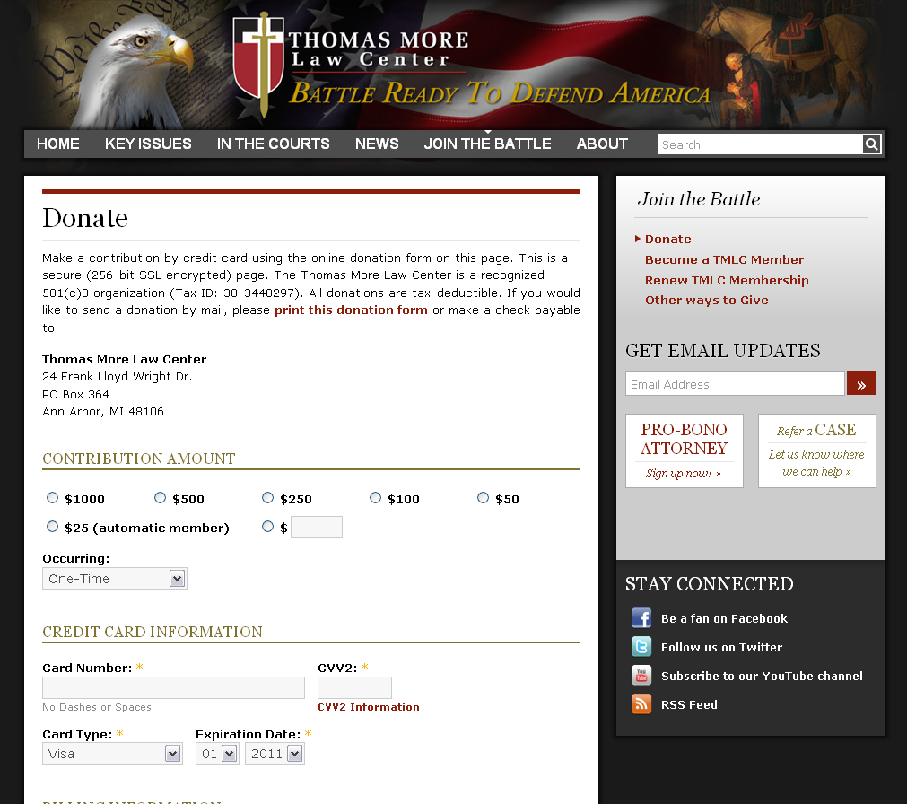Open the expiration year dropdown
Screen dimensions: 907x804
click(275, 754)
